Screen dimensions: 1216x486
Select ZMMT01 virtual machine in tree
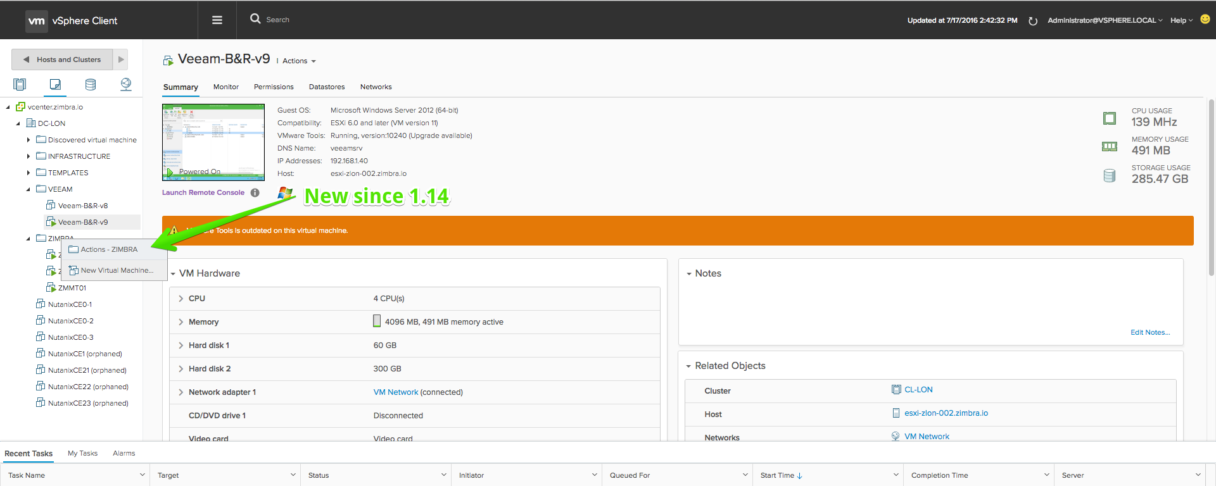[x=72, y=288]
